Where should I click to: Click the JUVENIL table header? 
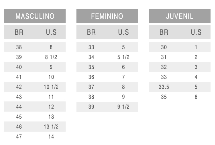[180, 16]
